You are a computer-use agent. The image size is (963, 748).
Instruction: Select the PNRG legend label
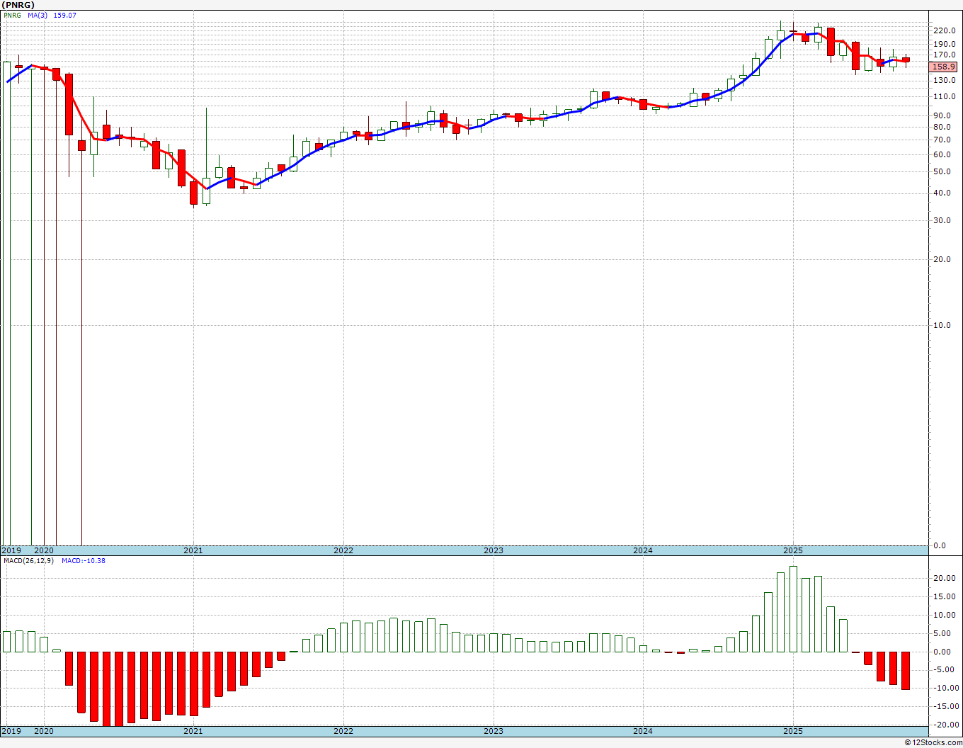tap(13, 15)
